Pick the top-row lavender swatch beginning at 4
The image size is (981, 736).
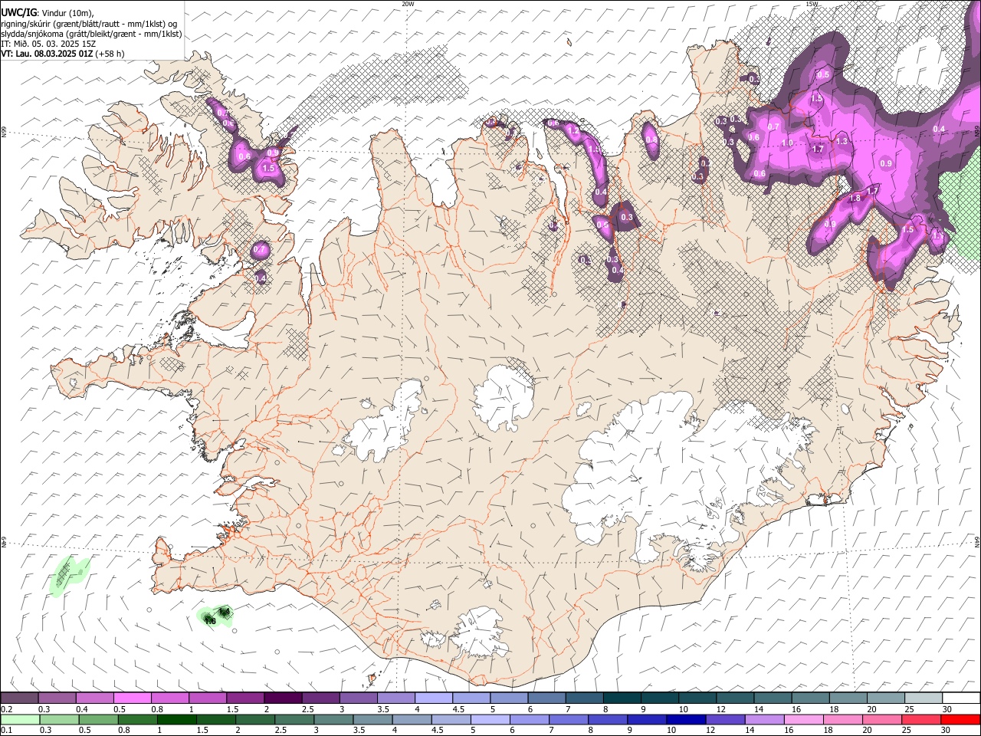pos(433,698)
